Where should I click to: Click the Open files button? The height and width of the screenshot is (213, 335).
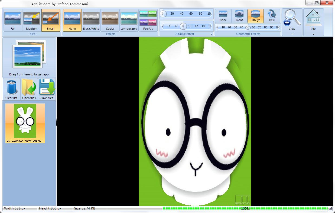(x=29, y=89)
